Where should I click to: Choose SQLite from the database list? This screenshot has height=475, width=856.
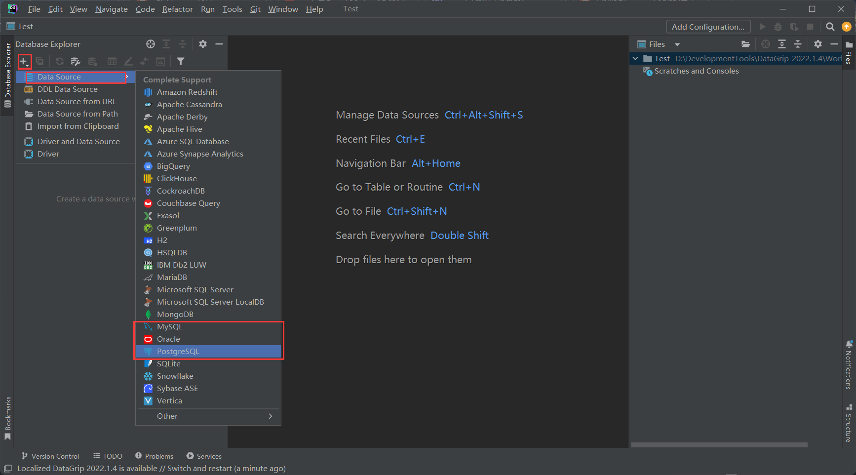tap(208, 364)
